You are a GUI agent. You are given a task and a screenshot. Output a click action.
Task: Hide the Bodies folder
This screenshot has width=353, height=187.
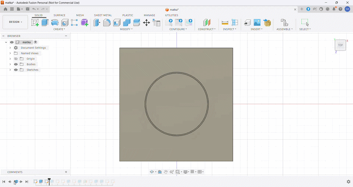coord(16,64)
